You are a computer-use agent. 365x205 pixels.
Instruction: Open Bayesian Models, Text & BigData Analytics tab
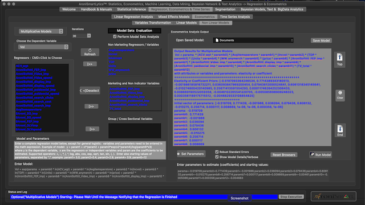(x=272, y=9)
